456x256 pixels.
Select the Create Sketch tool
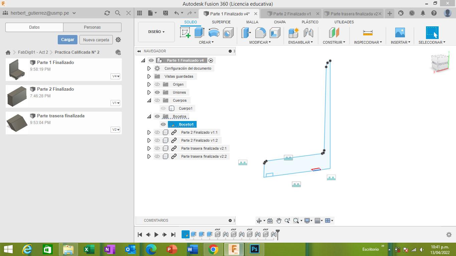tap(185, 33)
